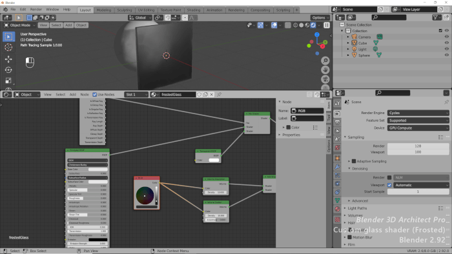The width and height of the screenshot is (452, 254).
Task: Open the World properties tab icon
Action: pos(337,148)
